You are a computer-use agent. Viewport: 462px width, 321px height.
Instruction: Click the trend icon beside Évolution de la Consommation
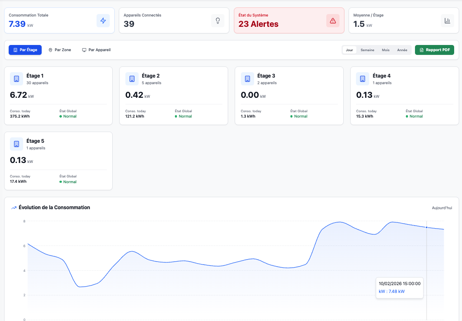[14, 208]
